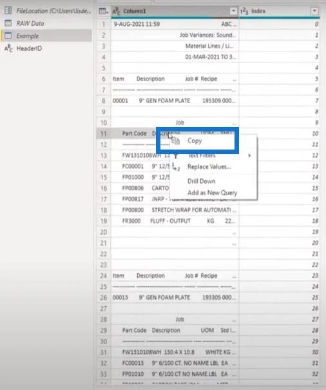Open the RAW Data query
326x390 pixels.
coord(46,23)
